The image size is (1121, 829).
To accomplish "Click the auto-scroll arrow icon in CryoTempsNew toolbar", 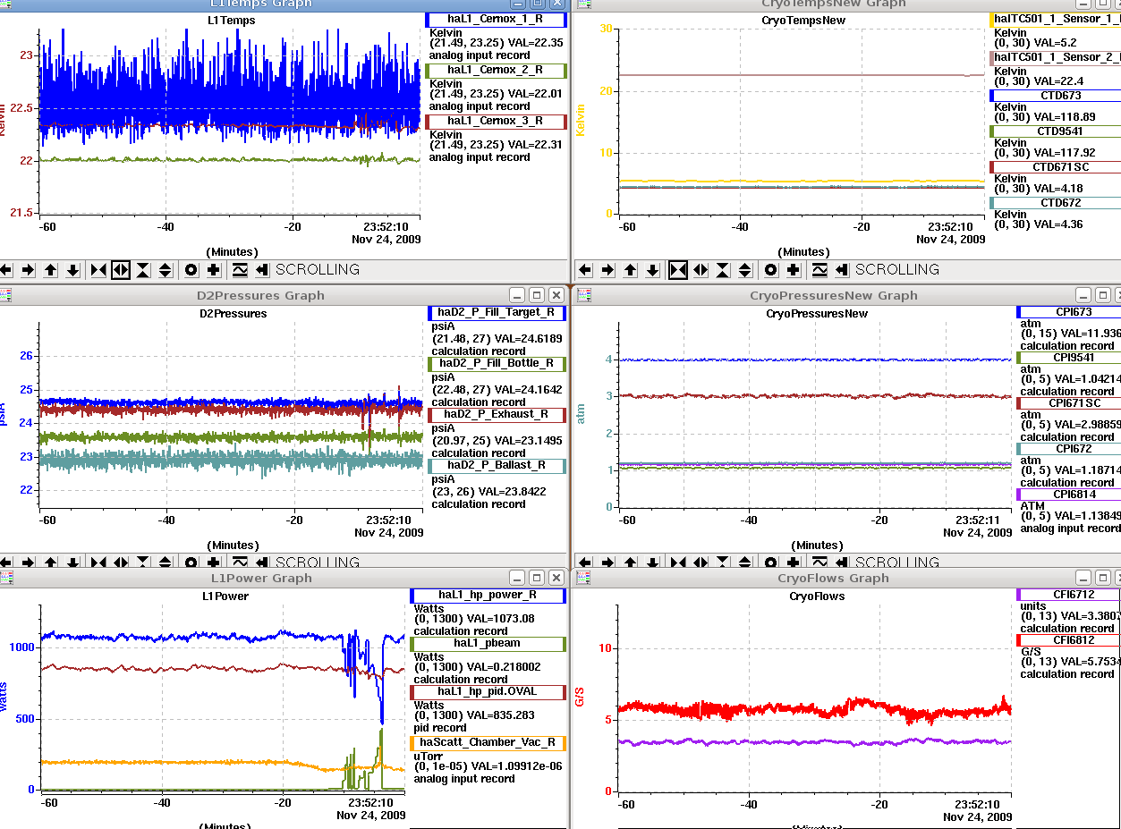I will pos(842,269).
